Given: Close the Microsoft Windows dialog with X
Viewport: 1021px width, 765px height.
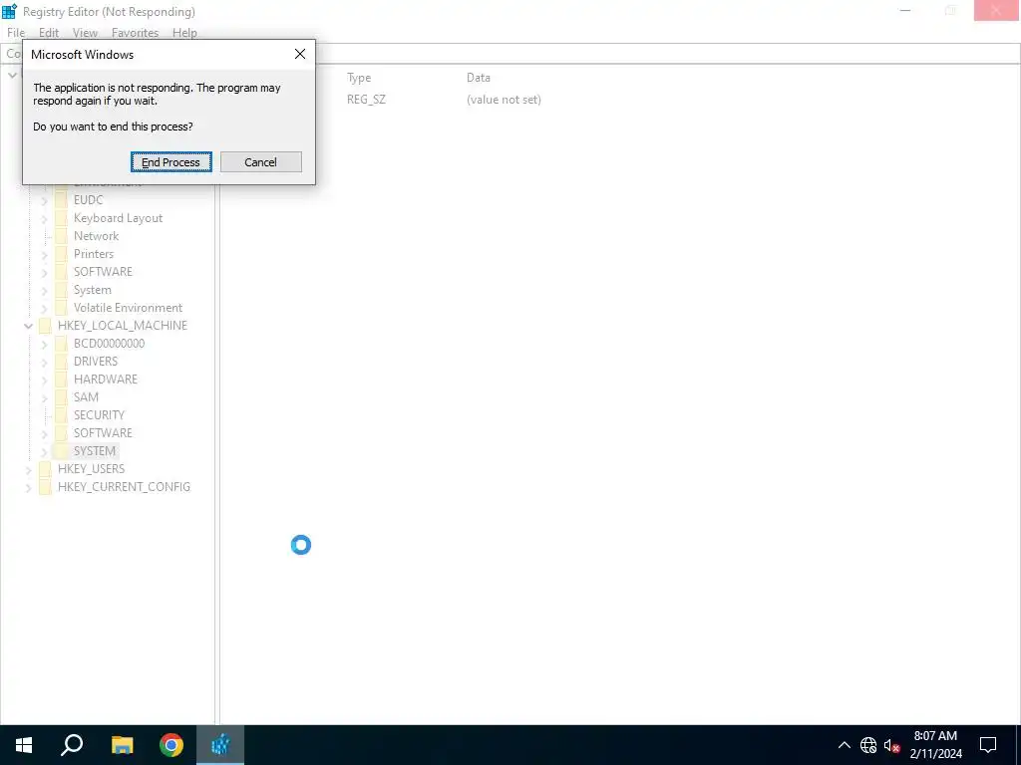Looking at the screenshot, I should pos(299,54).
